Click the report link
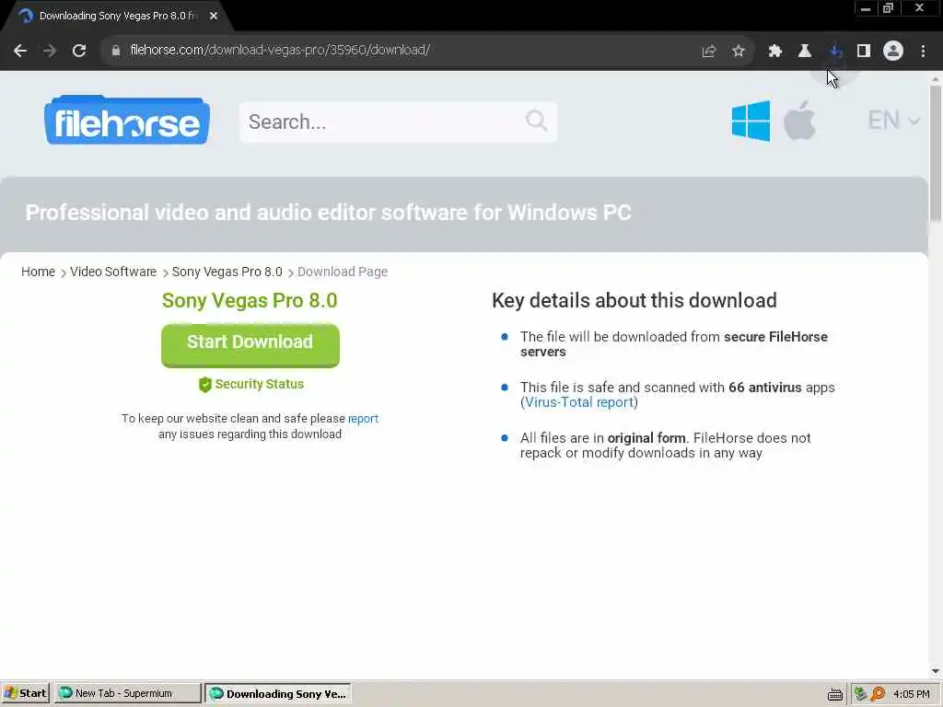943x707 pixels. [363, 419]
